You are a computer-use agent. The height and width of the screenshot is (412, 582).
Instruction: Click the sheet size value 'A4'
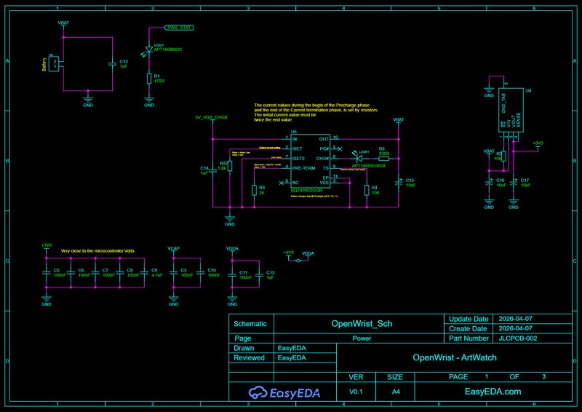click(x=396, y=392)
